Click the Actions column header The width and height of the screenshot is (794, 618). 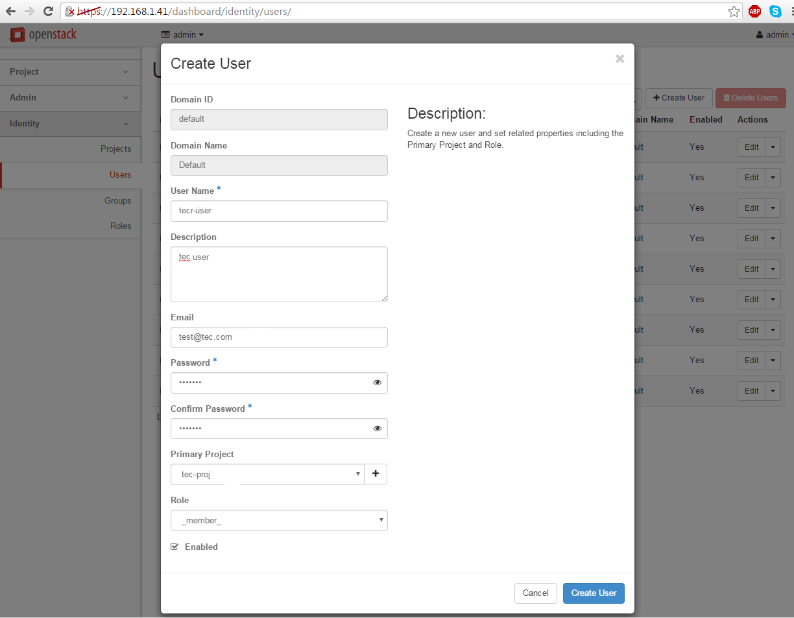point(752,120)
